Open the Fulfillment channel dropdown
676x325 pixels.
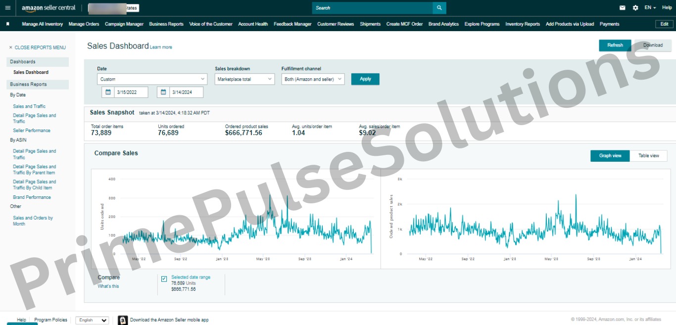point(313,79)
